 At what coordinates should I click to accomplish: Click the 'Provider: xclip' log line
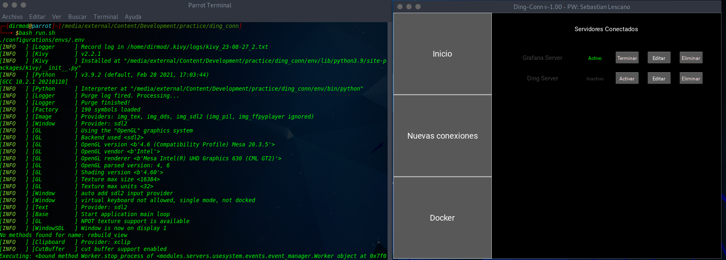click(106, 242)
